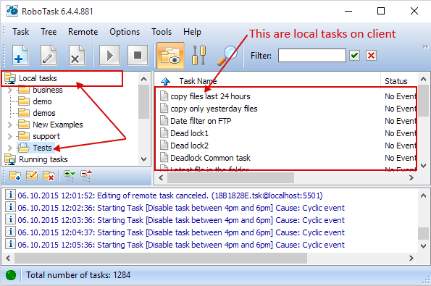Image resolution: width=431 pixels, height=286 pixels.
Task: Click log entry at 12:05:36
Action: click(x=181, y=245)
